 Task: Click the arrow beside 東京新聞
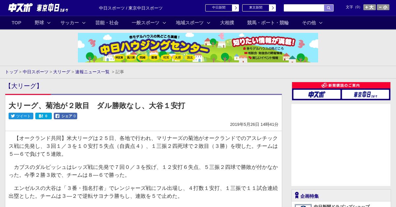pyautogui.click(x=273, y=8)
